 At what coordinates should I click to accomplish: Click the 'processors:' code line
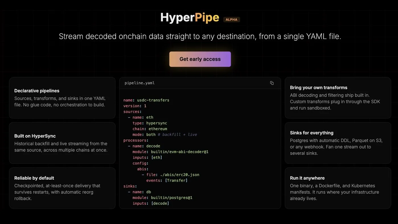coord(136,140)
